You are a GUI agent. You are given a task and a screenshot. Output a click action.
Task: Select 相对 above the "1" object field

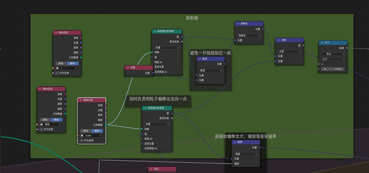(x=72, y=63)
